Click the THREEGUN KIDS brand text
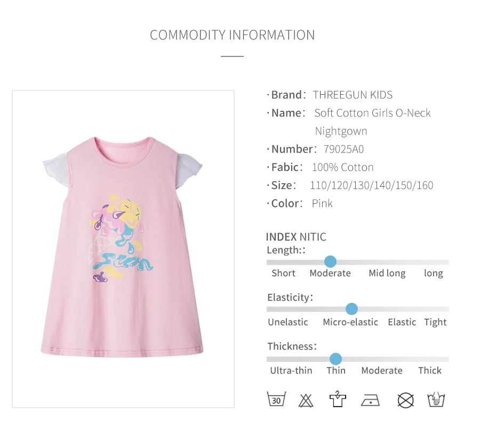The width and height of the screenshot is (480, 438). [353, 95]
